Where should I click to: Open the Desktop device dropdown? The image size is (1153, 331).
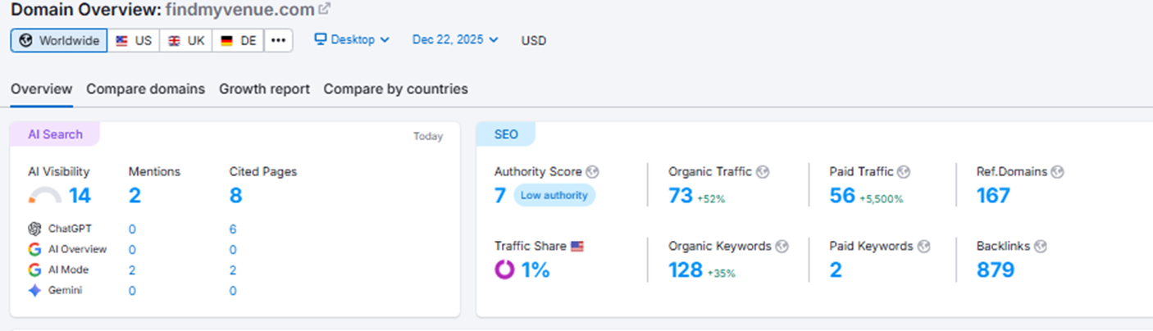pyautogui.click(x=353, y=39)
